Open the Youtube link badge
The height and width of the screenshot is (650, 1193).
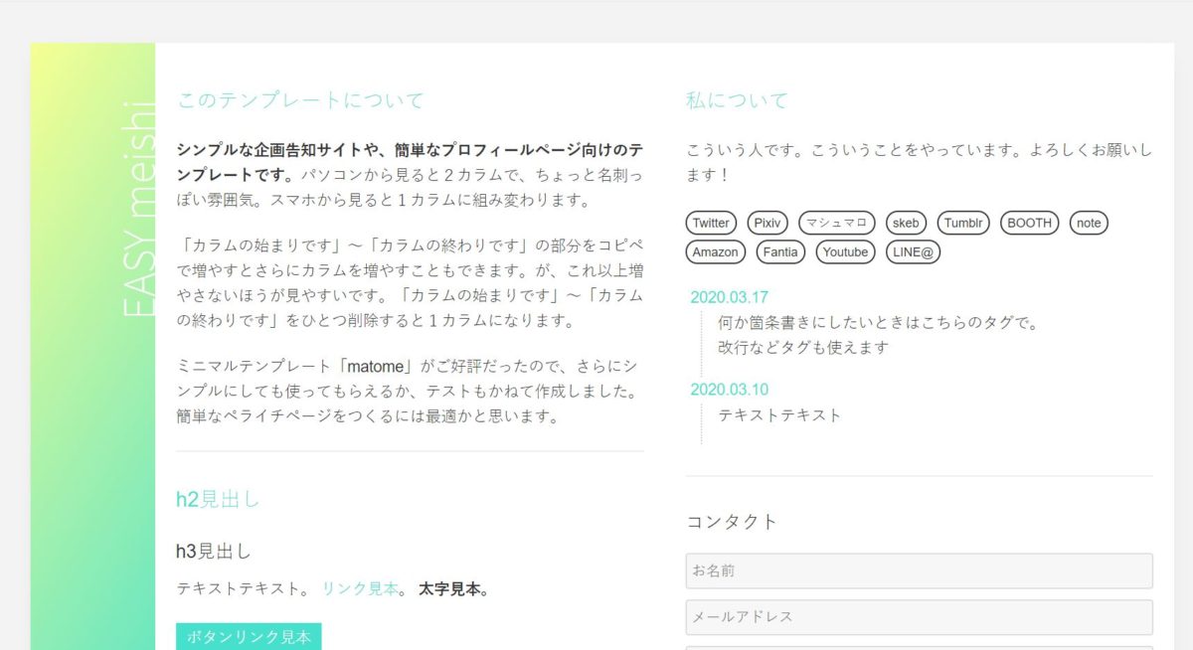(844, 251)
